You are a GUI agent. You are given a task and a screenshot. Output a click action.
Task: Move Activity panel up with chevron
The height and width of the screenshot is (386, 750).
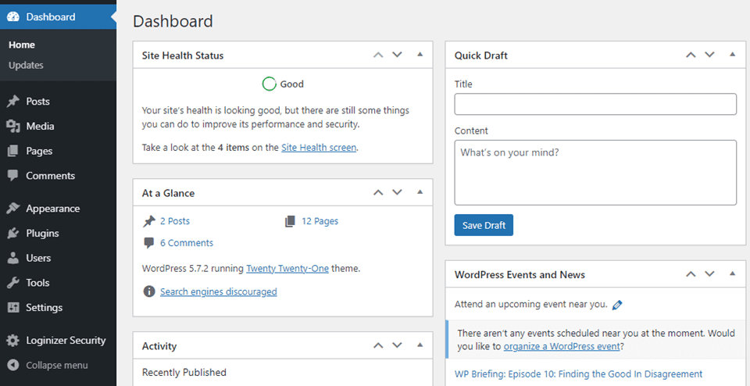(378, 345)
